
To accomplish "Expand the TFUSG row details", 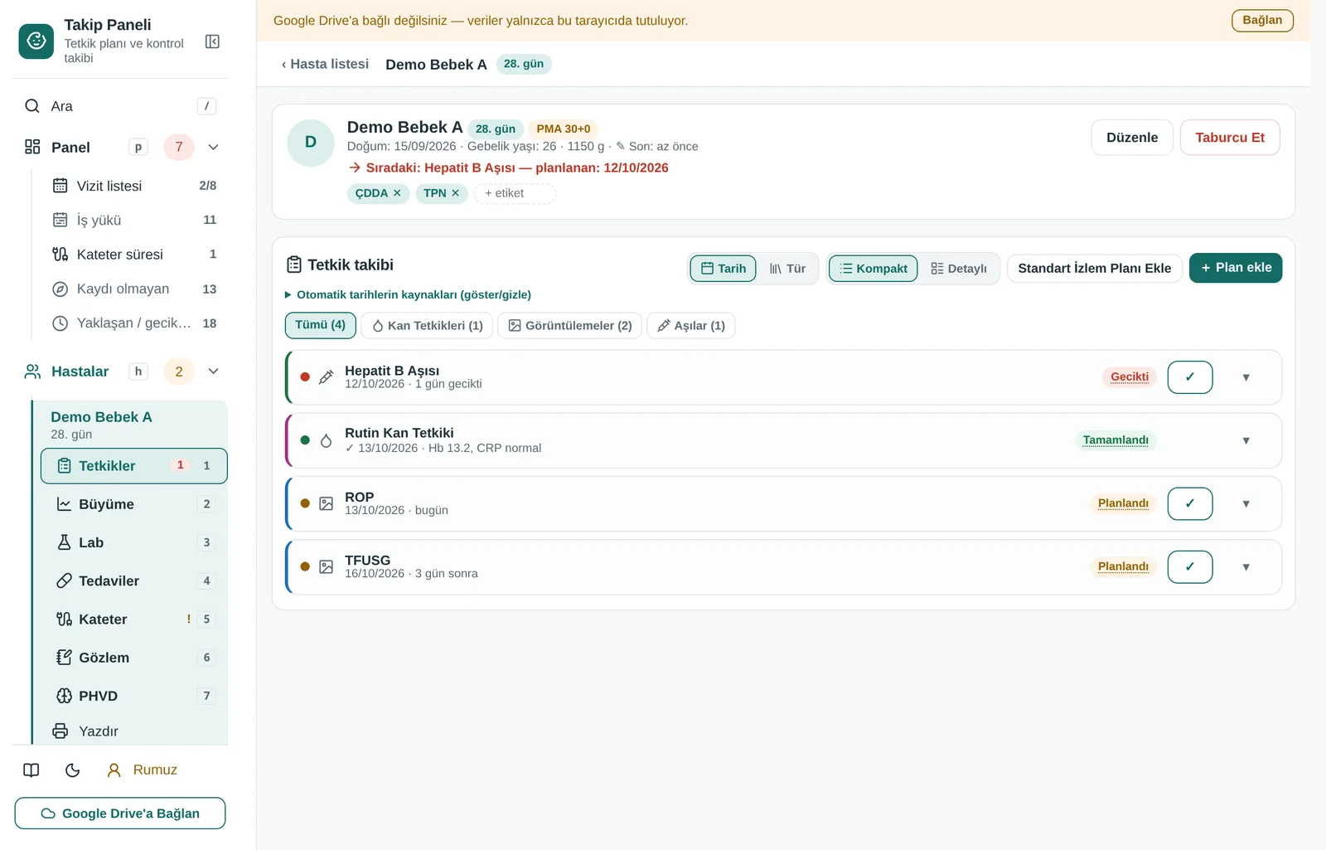I will click(1246, 567).
